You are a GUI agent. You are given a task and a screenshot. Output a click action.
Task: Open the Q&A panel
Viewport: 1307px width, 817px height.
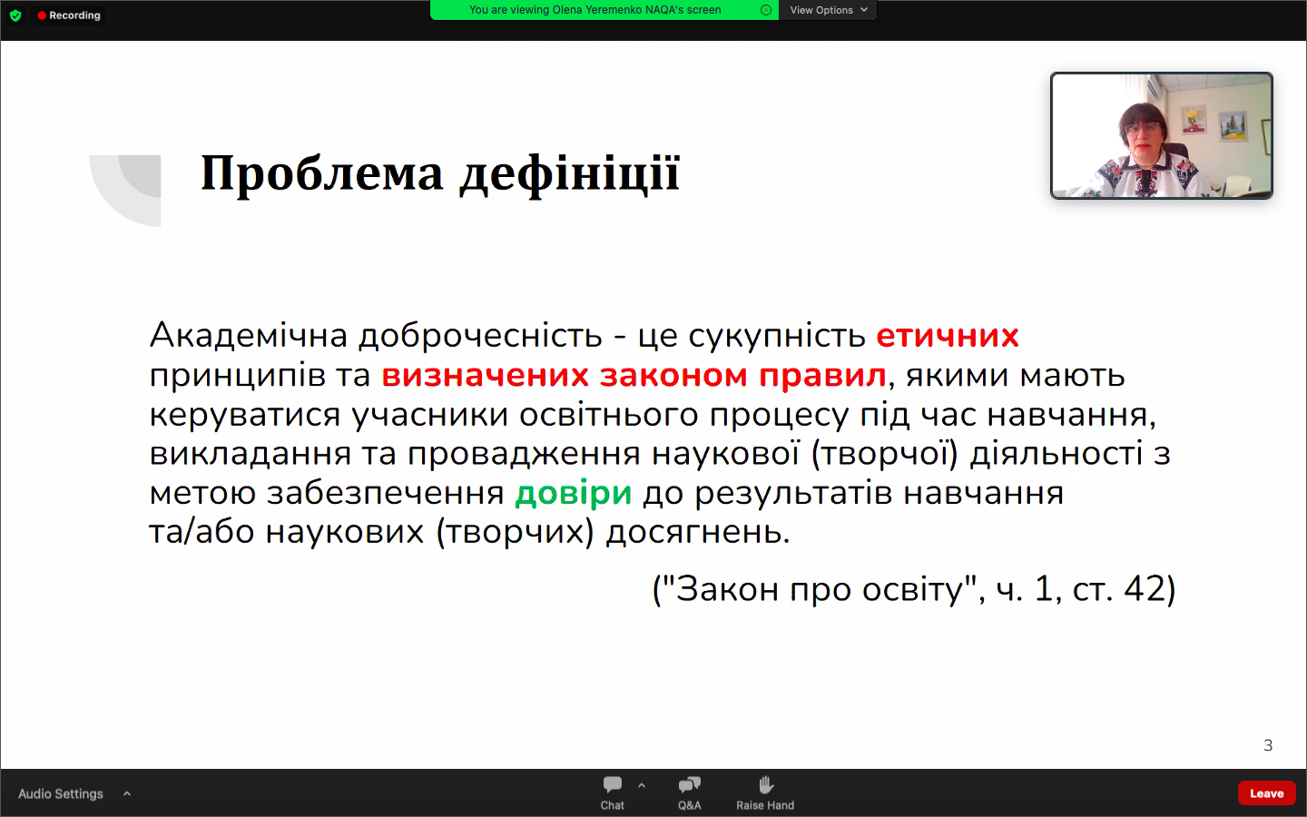tap(689, 792)
